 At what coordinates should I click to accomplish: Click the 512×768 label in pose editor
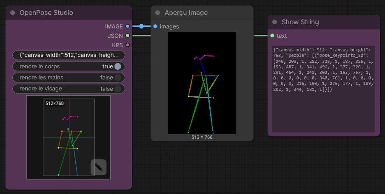click(x=54, y=104)
